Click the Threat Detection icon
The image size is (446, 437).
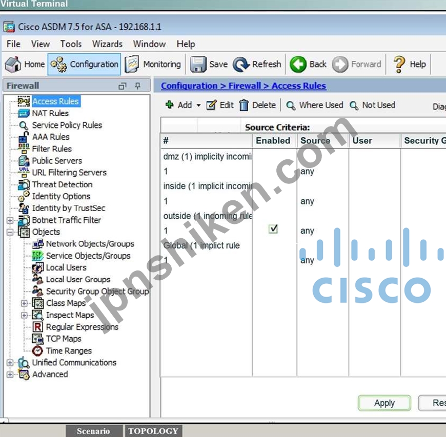click(x=24, y=184)
